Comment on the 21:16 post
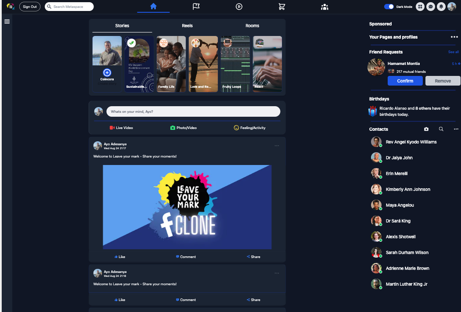Screen dimensions: 461x312 pyautogui.click(x=186, y=300)
